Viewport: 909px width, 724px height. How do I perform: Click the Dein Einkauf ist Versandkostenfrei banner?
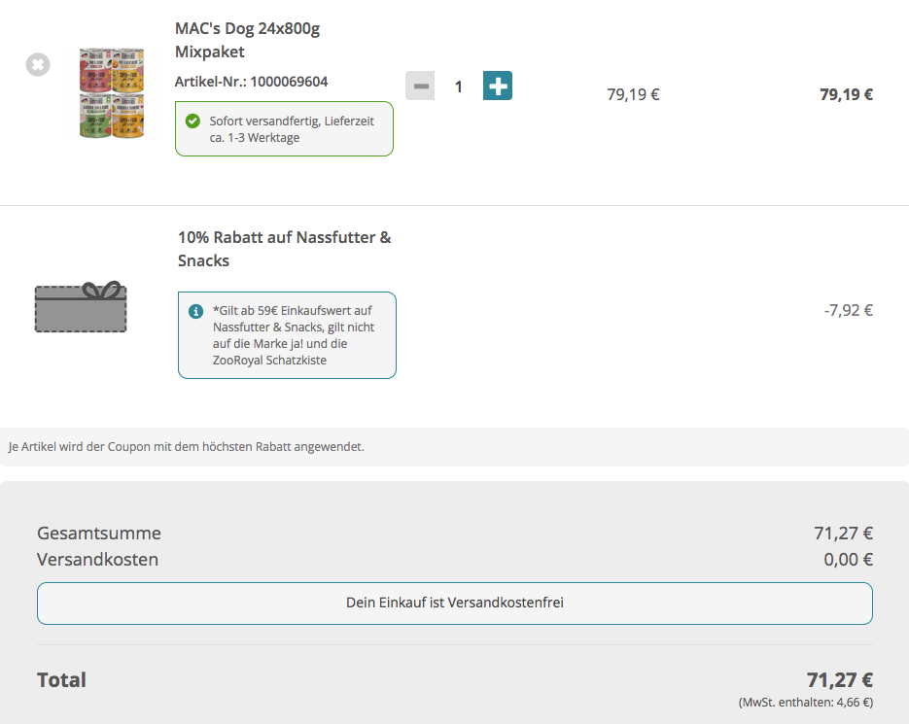[x=454, y=603]
